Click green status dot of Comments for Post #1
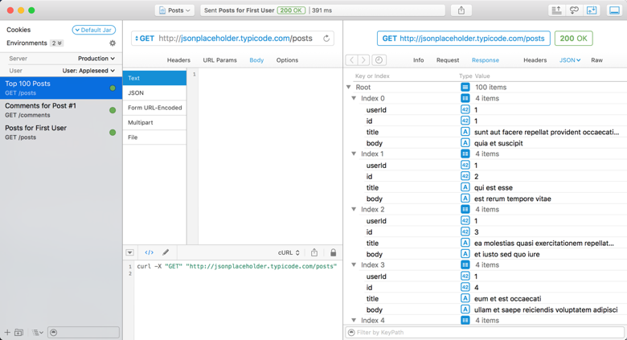627x340 pixels. (113, 110)
